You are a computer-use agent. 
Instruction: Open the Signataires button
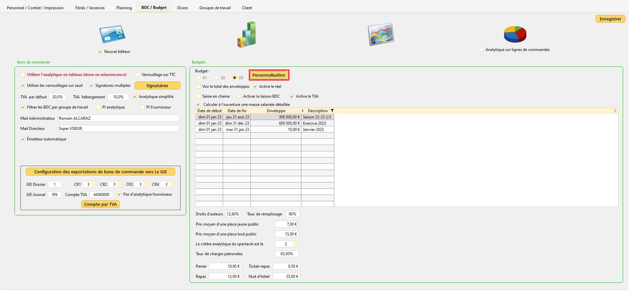coord(157,85)
